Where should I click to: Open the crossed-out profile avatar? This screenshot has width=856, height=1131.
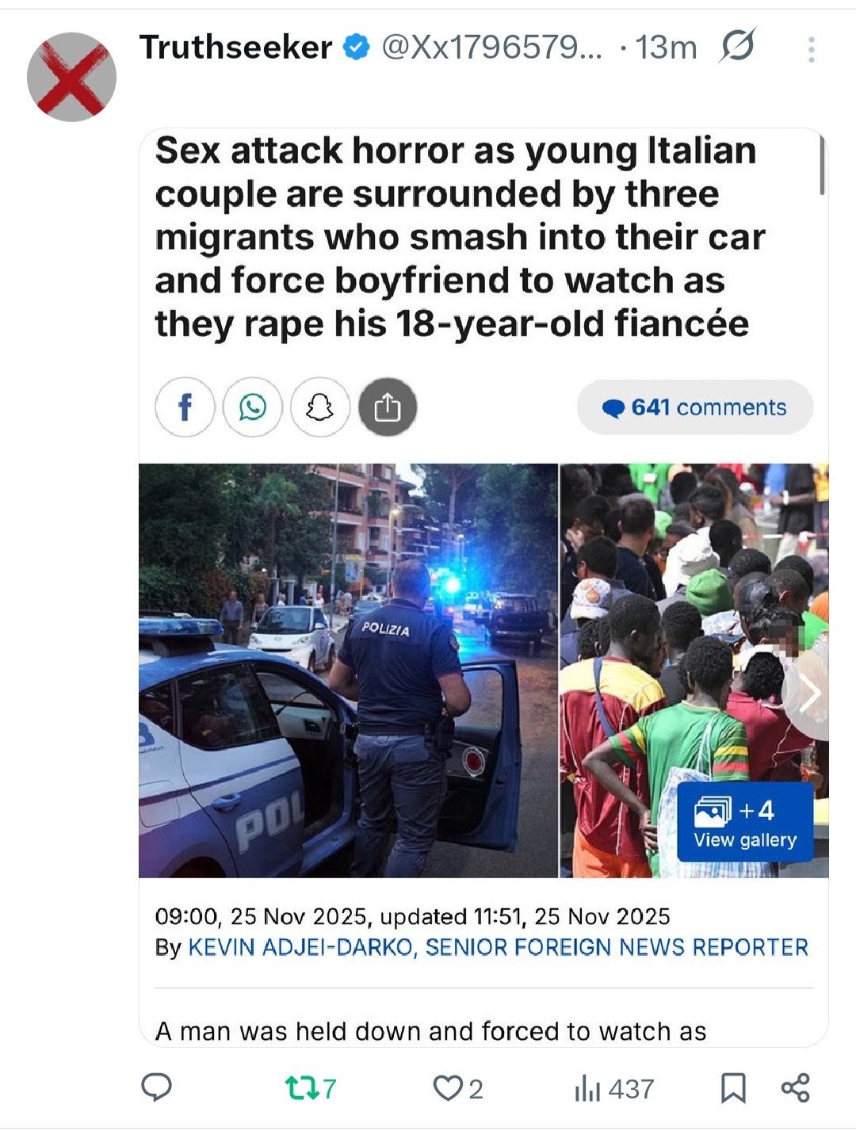click(71, 77)
